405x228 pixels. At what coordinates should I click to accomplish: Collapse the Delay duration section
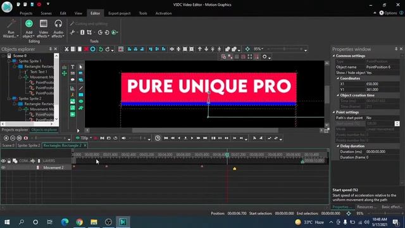coord(337,146)
